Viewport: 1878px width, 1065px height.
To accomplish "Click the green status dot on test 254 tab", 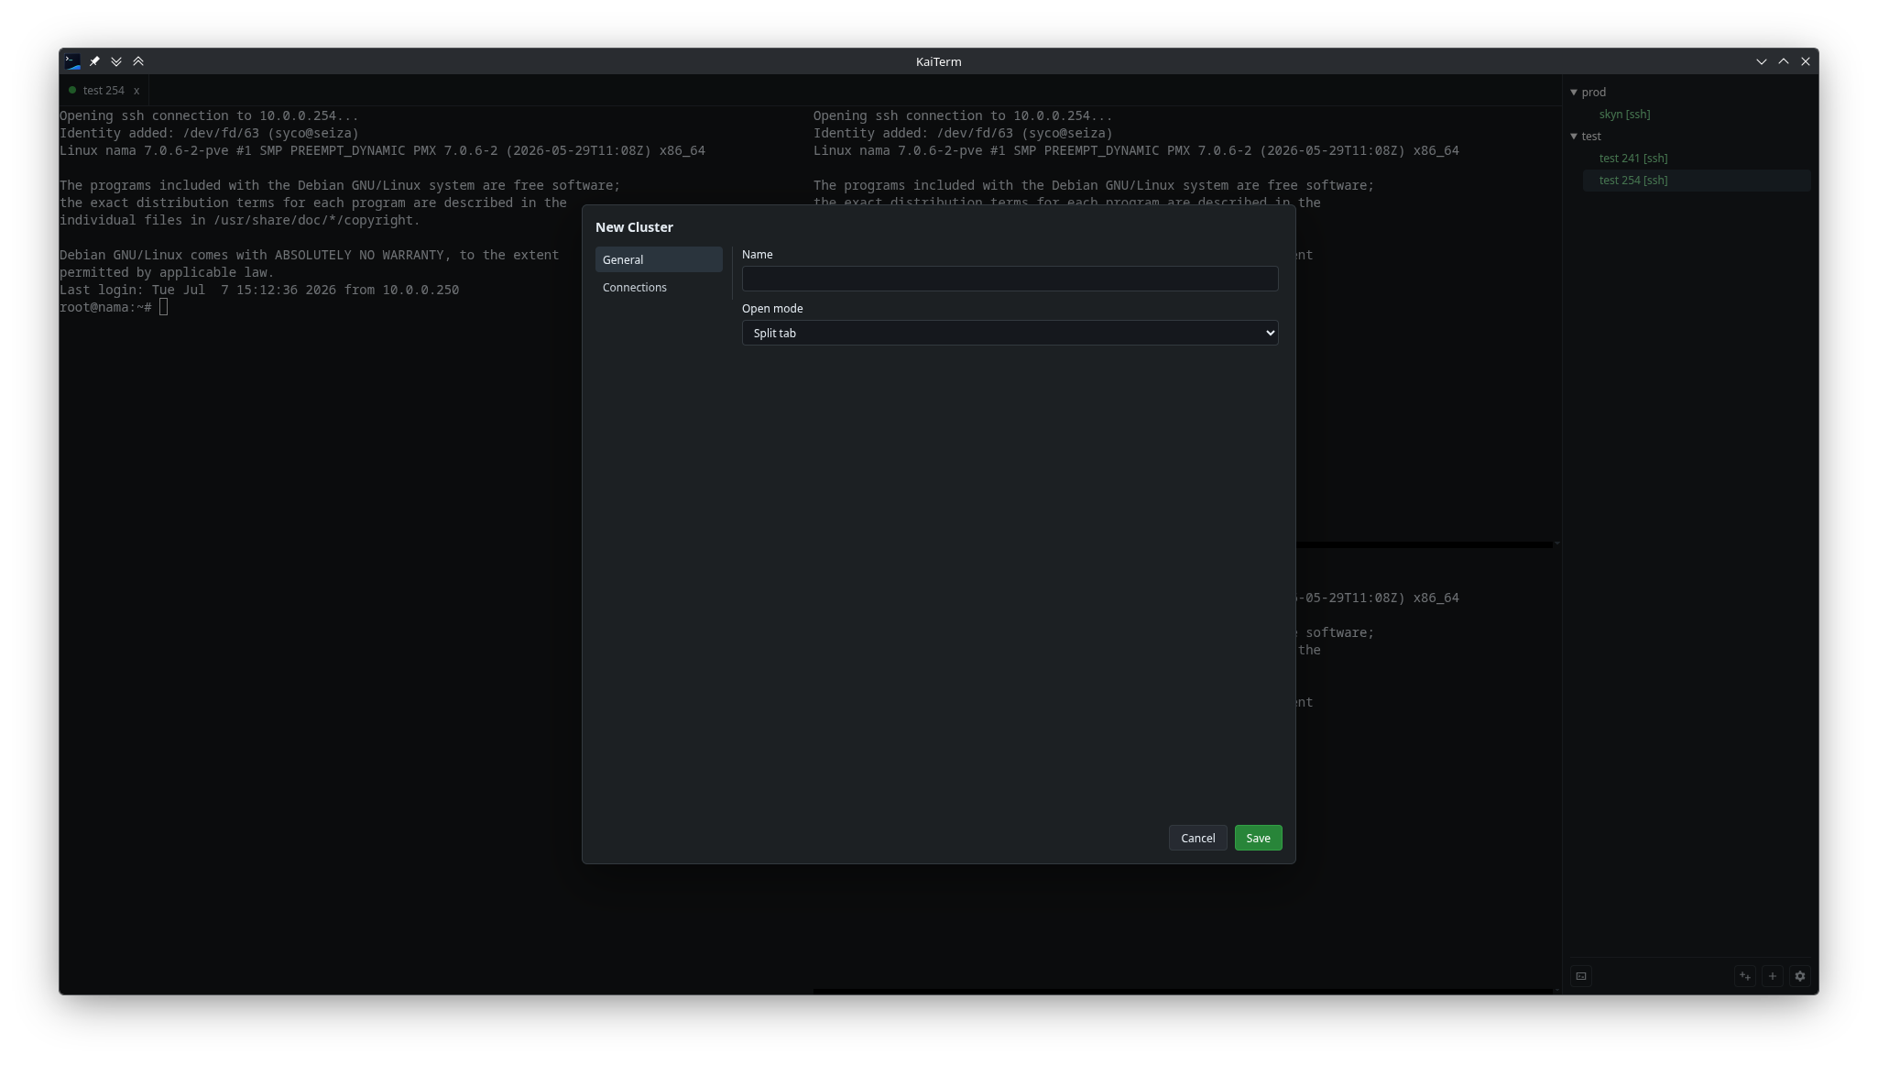I will [x=72, y=90].
